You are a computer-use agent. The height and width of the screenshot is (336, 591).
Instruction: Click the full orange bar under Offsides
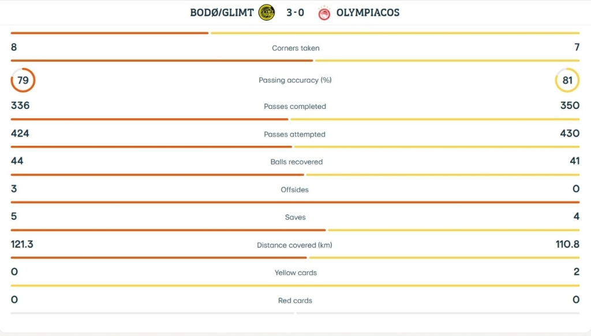(295, 202)
